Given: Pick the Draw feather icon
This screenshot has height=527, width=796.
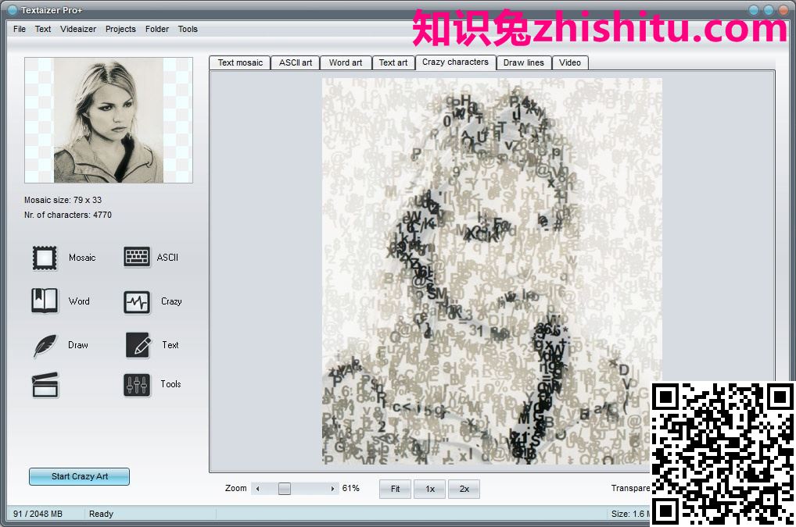Looking at the screenshot, I should click(x=45, y=346).
